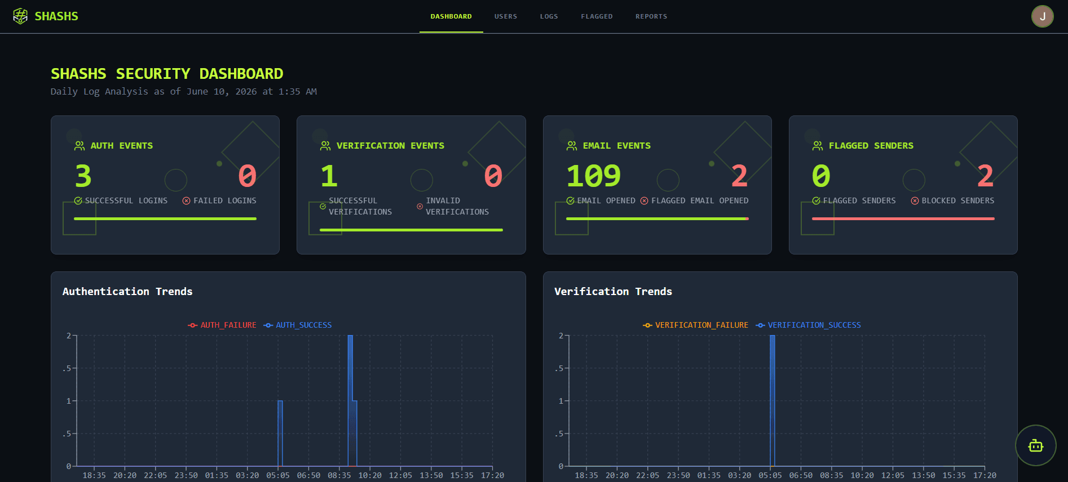
Task: Click the flagged senders count 0
Action: point(821,176)
